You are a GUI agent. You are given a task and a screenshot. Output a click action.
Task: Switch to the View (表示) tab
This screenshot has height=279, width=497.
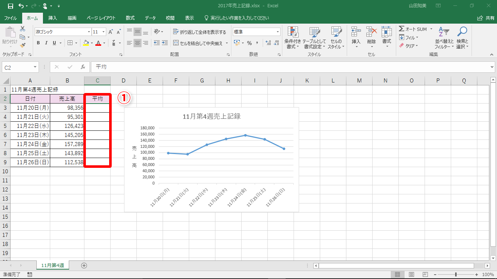[x=190, y=18]
